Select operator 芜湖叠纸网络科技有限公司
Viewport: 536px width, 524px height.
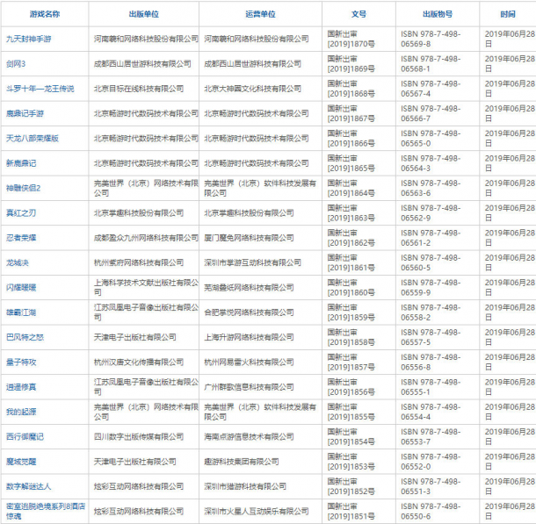point(249,287)
